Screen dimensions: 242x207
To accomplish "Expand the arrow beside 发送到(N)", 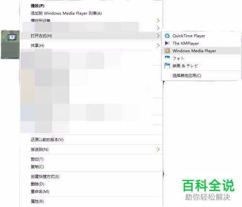I will point(158,150).
